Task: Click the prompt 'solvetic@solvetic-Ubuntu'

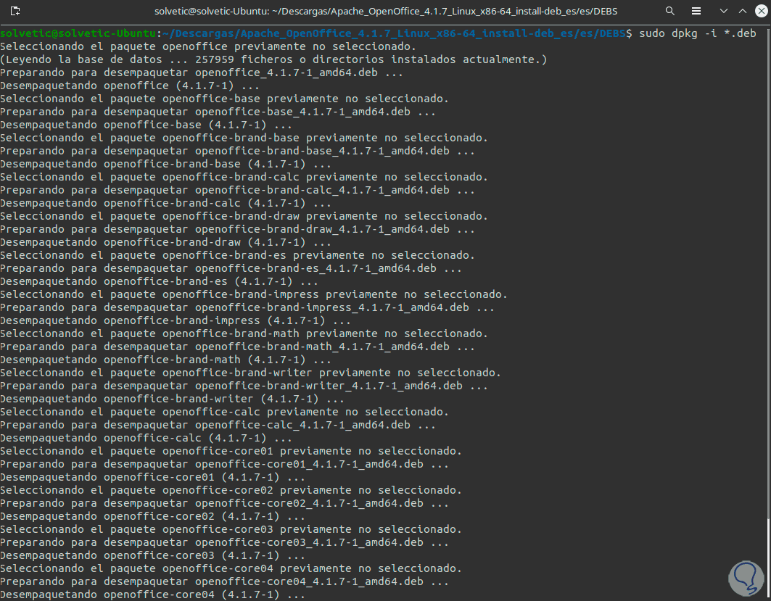Action: point(78,33)
